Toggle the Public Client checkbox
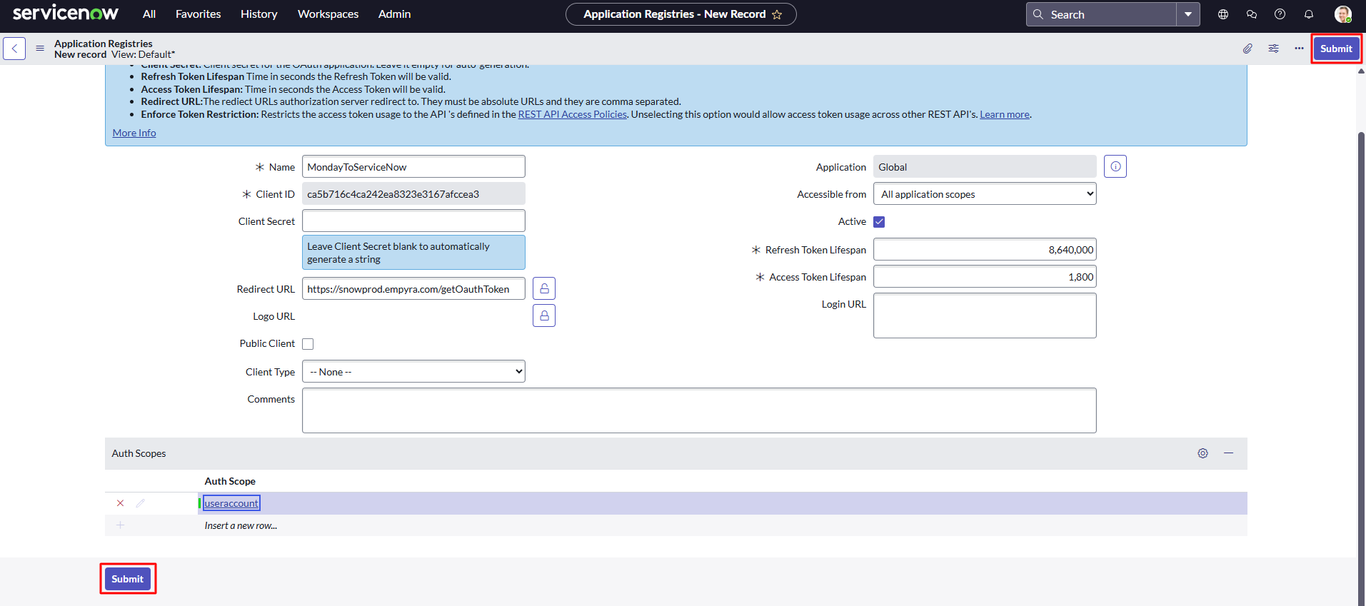Viewport: 1366px width, 606px height. pos(308,344)
